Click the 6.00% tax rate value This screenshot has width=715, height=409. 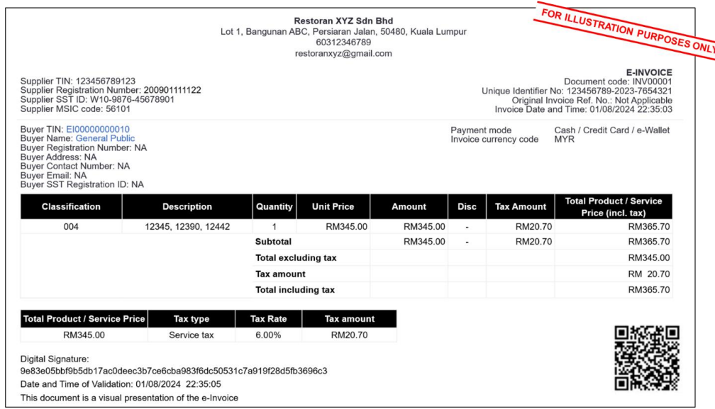tap(269, 335)
